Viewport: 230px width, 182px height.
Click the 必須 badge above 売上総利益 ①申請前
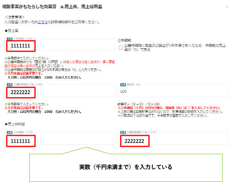[x=10, y=132]
